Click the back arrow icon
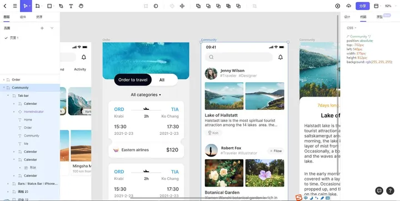The image size is (400, 201). [5, 6]
